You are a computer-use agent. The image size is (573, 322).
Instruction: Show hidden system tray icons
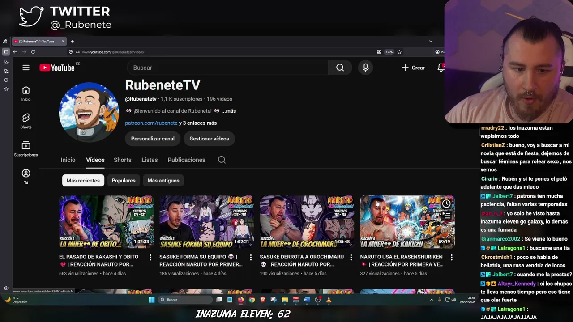click(x=432, y=300)
